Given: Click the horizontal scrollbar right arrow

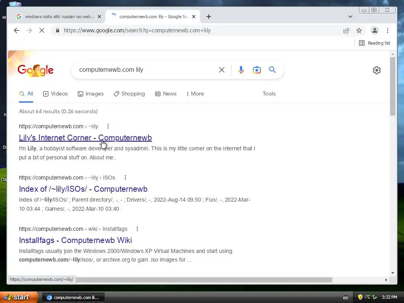Looking at the screenshot, I should coord(386,280).
